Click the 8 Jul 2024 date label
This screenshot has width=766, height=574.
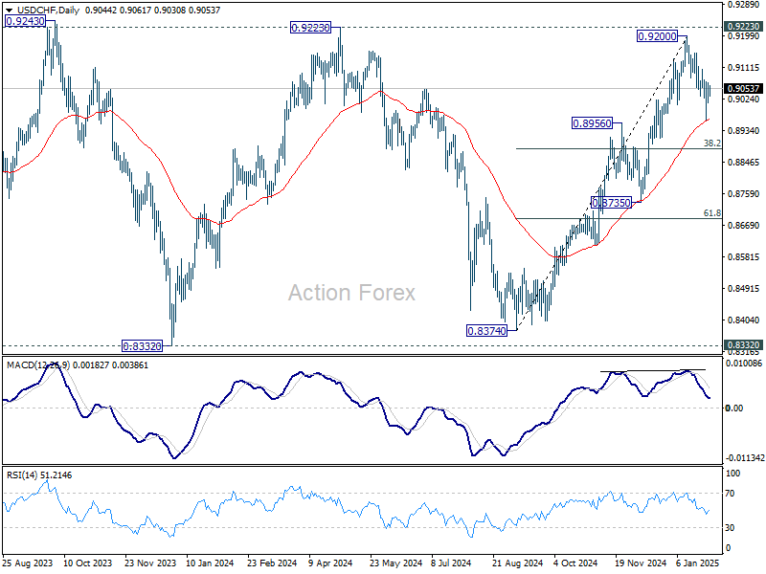click(451, 563)
